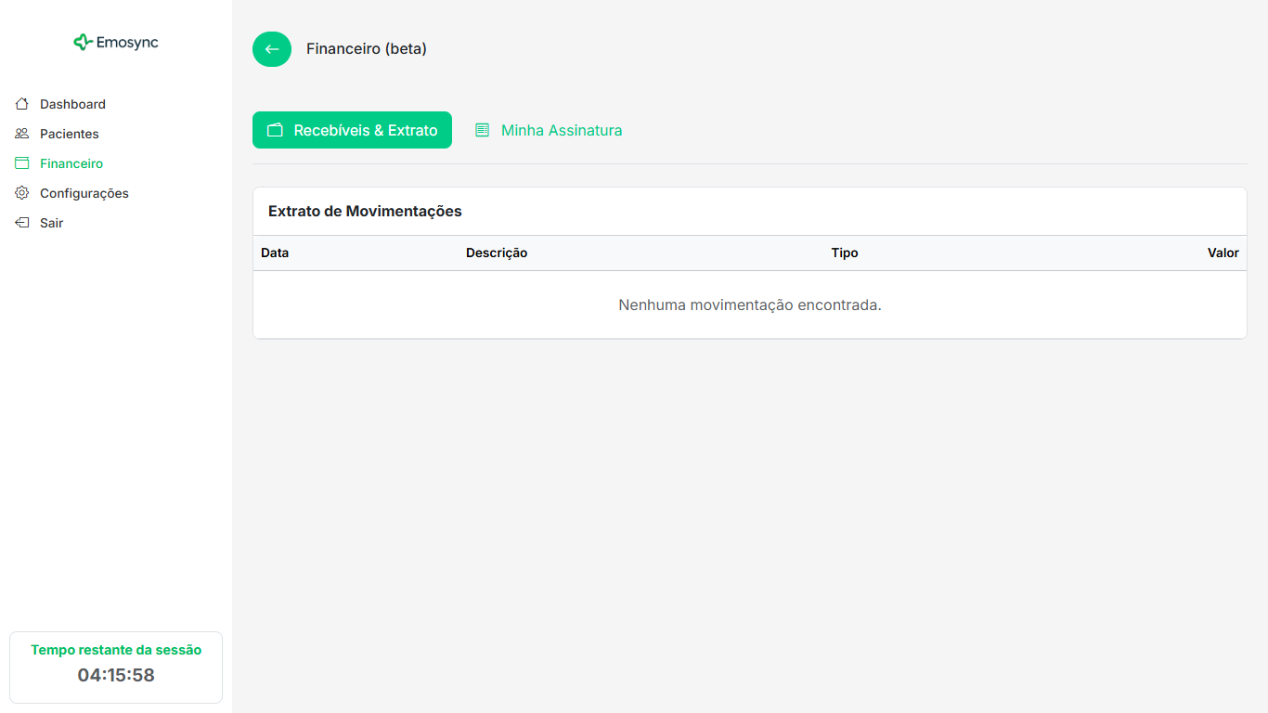Select the home icon beside Dashboard
1268x713 pixels.
tap(20, 103)
